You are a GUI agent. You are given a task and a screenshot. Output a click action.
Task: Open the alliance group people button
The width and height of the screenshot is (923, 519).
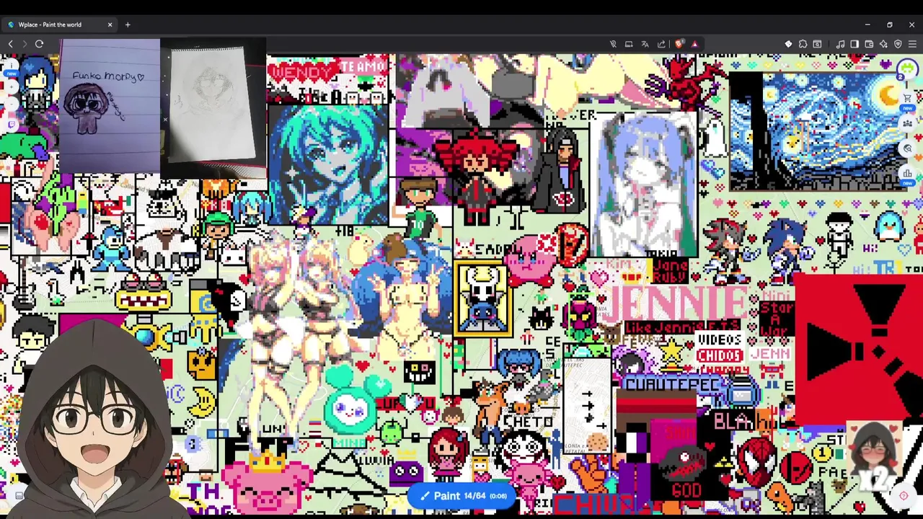pyautogui.click(x=907, y=123)
